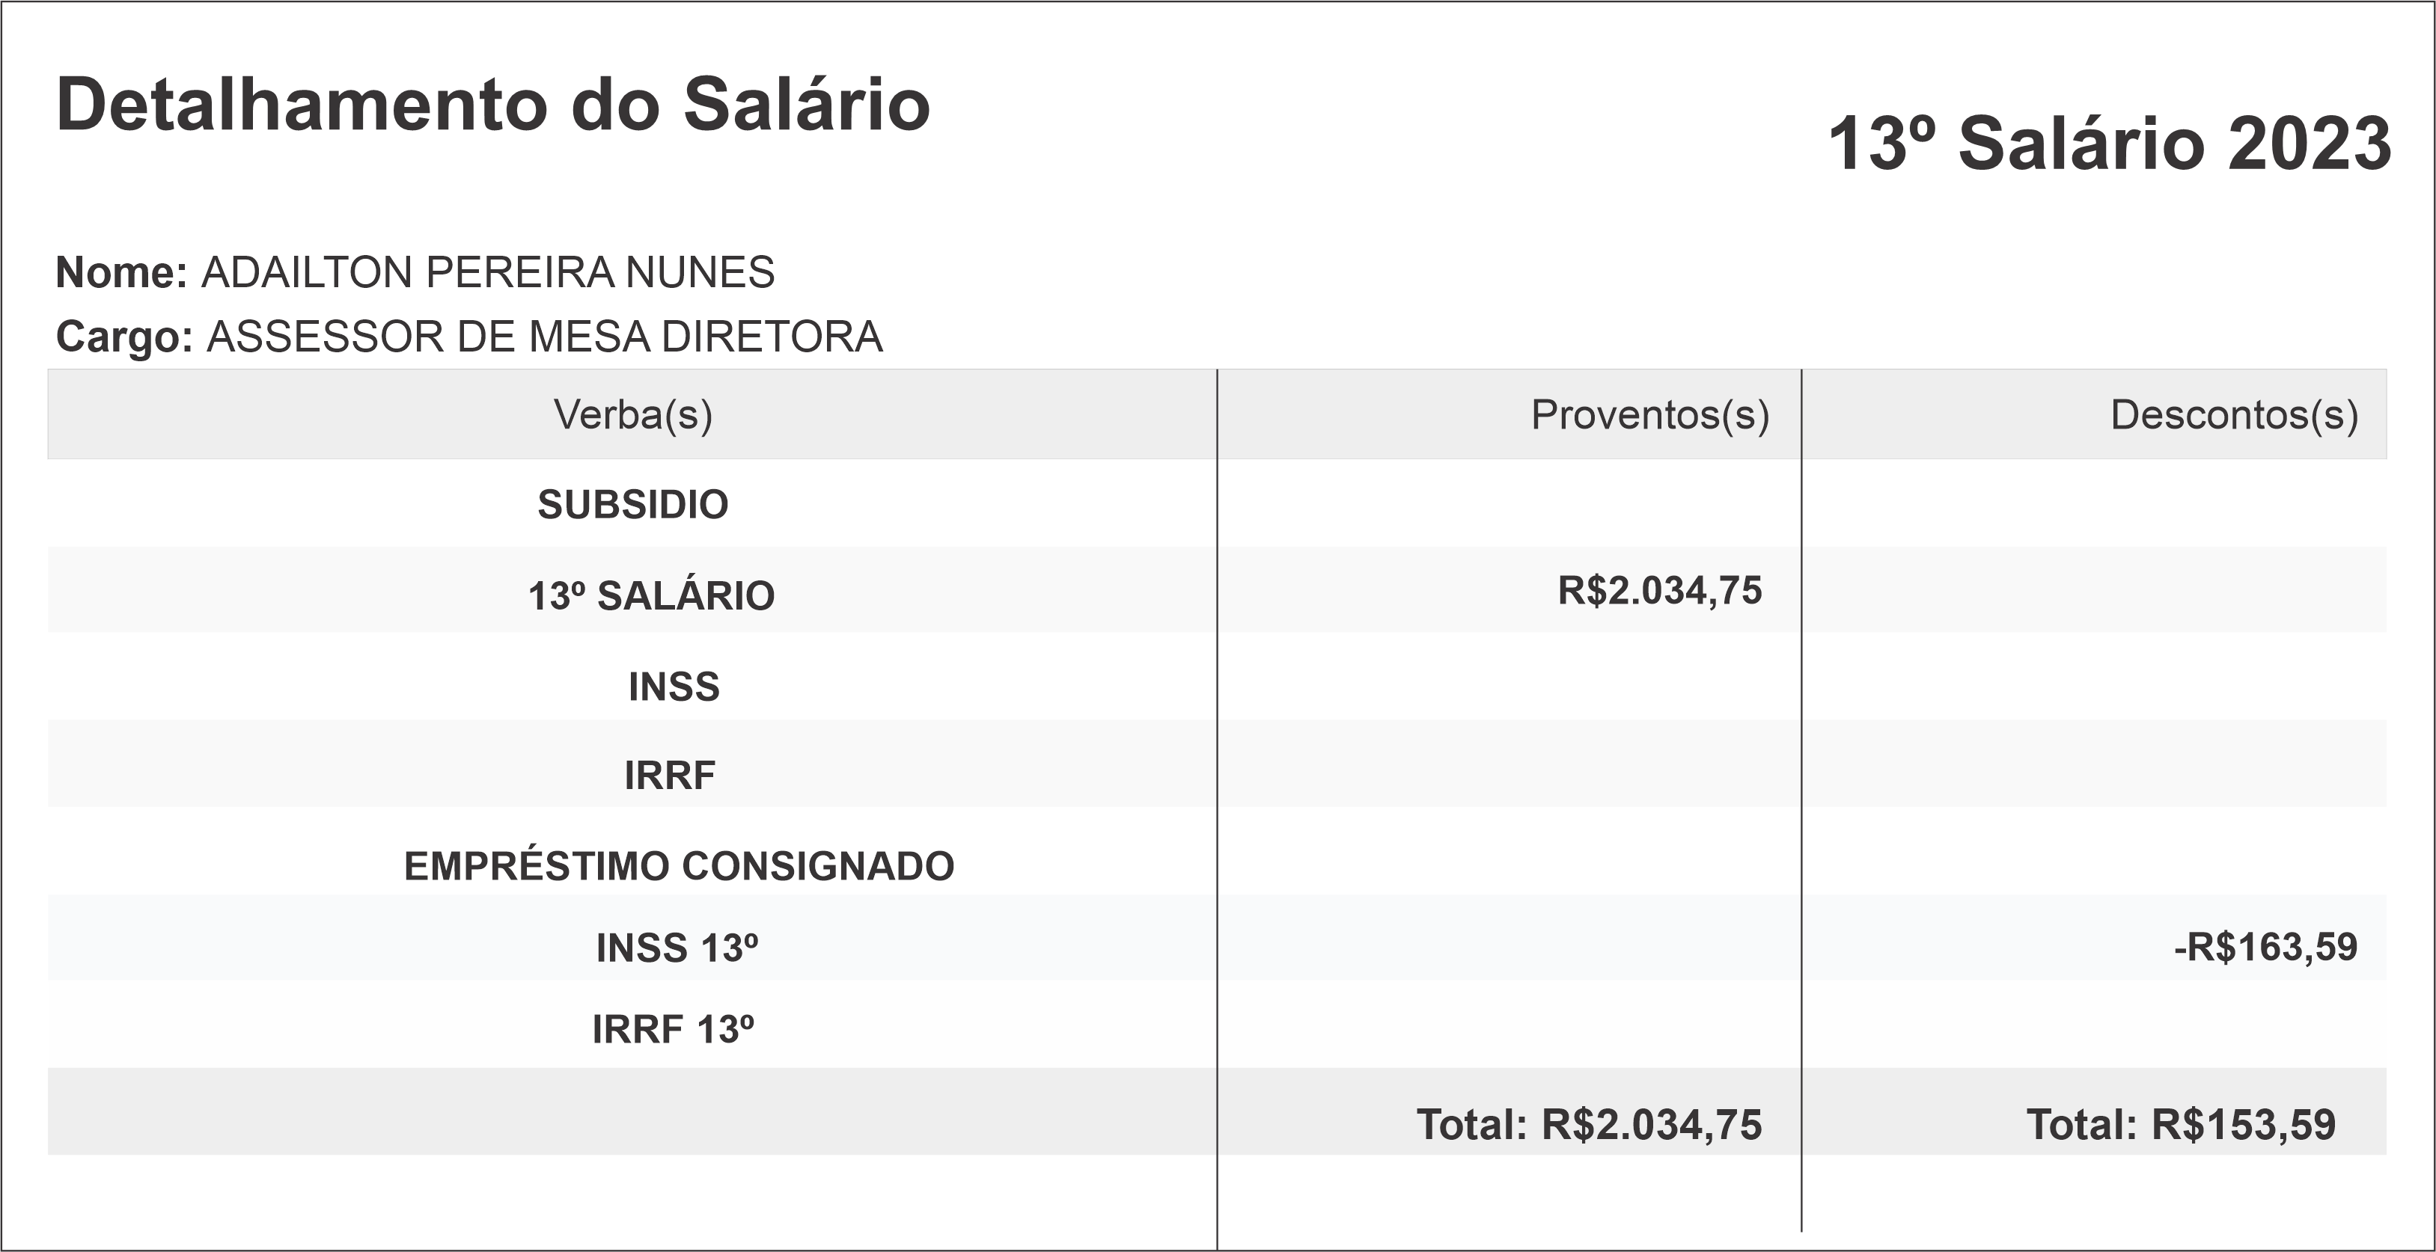Click the "Cargo:" field label
Screen dimensions: 2436x1252
click(x=125, y=337)
